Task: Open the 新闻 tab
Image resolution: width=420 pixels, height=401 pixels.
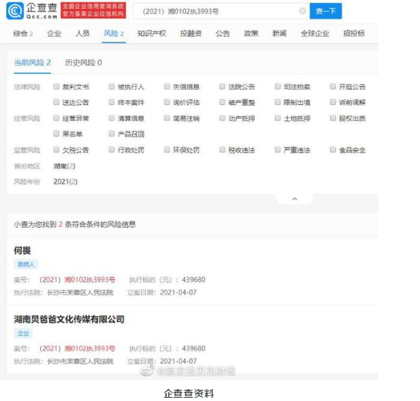Action: (x=280, y=34)
